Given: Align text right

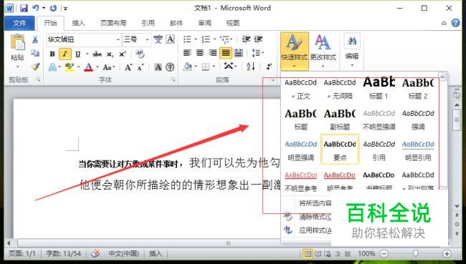Looking at the screenshot, I should click(213, 53).
